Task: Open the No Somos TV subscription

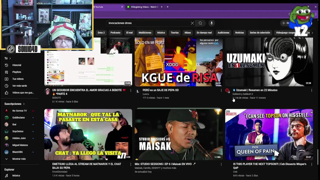Action: tap(19, 111)
